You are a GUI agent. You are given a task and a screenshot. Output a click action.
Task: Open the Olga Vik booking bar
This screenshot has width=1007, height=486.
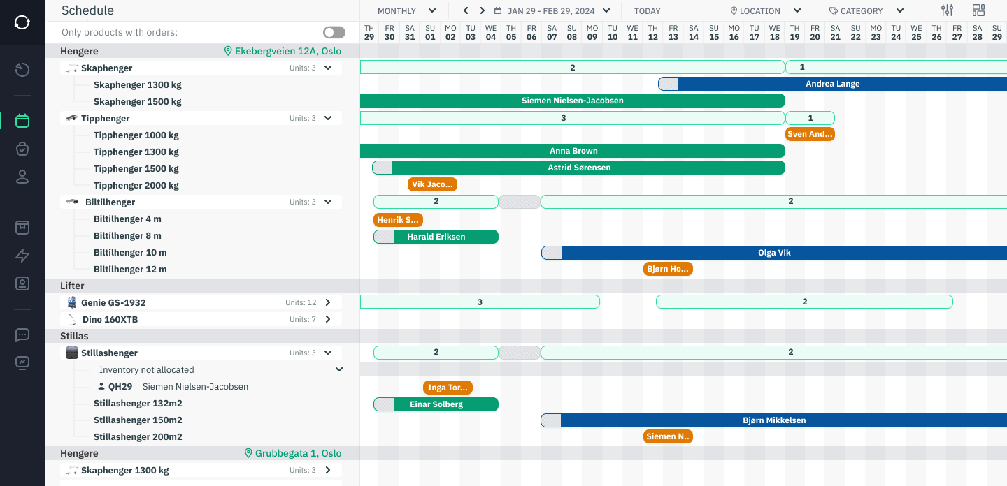point(774,253)
